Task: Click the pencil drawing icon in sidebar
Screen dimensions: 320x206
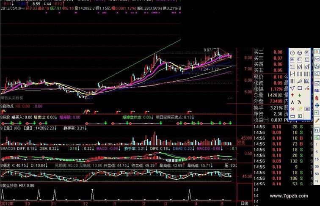Action: coord(317,120)
